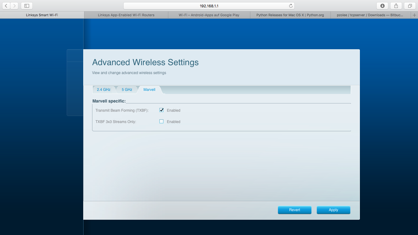Disable Transmit Beam Forming (TXBF)
This screenshot has width=418, height=235.
(161, 110)
